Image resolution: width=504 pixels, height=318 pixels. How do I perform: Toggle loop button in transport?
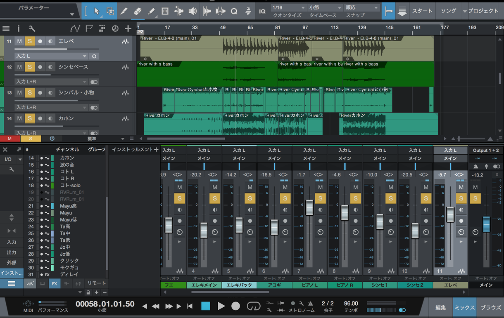253,306
